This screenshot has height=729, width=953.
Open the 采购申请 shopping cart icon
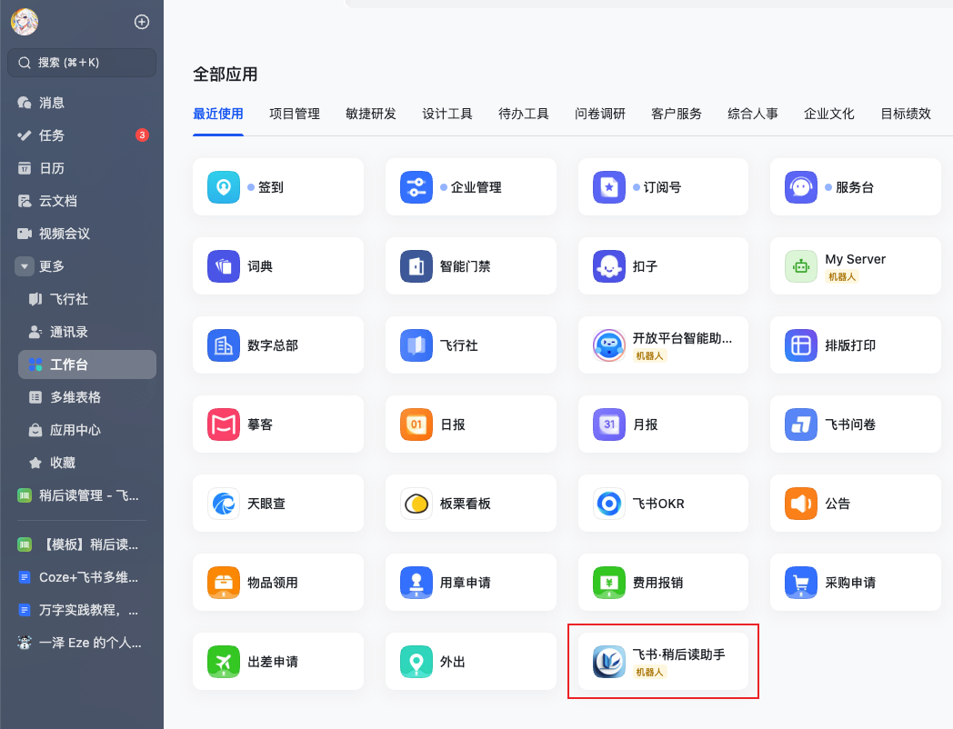(x=800, y=583)
